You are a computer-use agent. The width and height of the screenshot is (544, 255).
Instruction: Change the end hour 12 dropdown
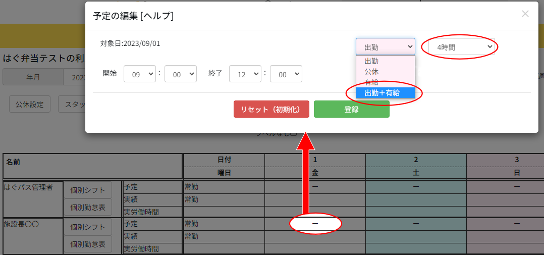coord(245,74)
